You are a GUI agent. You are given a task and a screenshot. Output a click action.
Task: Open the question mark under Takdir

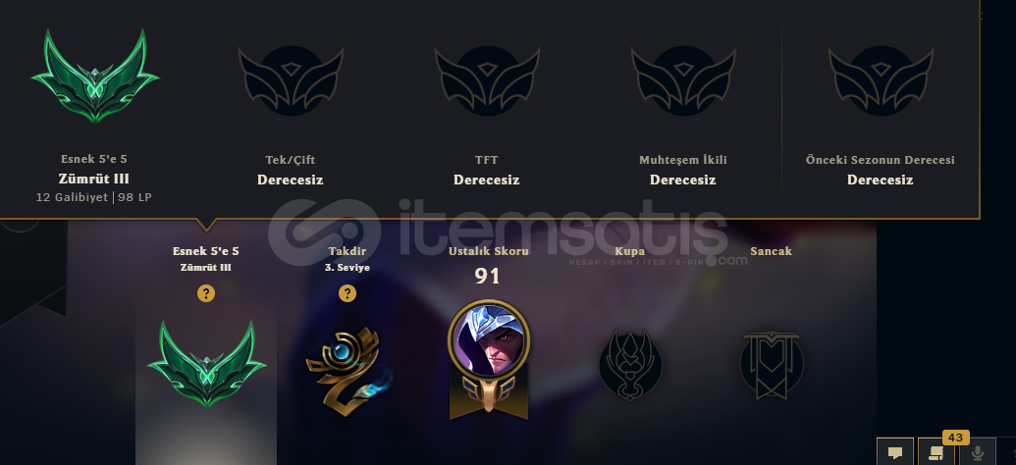tap(348, 293)
